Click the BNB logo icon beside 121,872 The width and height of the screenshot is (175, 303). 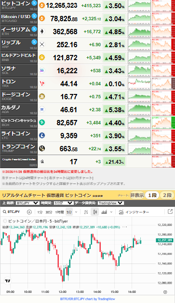click(42, 57)
